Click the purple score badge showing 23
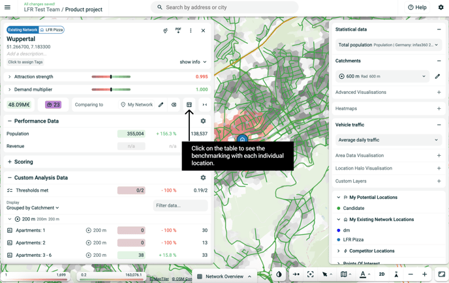Image resolution: width=449 pixels, height=283 pixels. 54,105
